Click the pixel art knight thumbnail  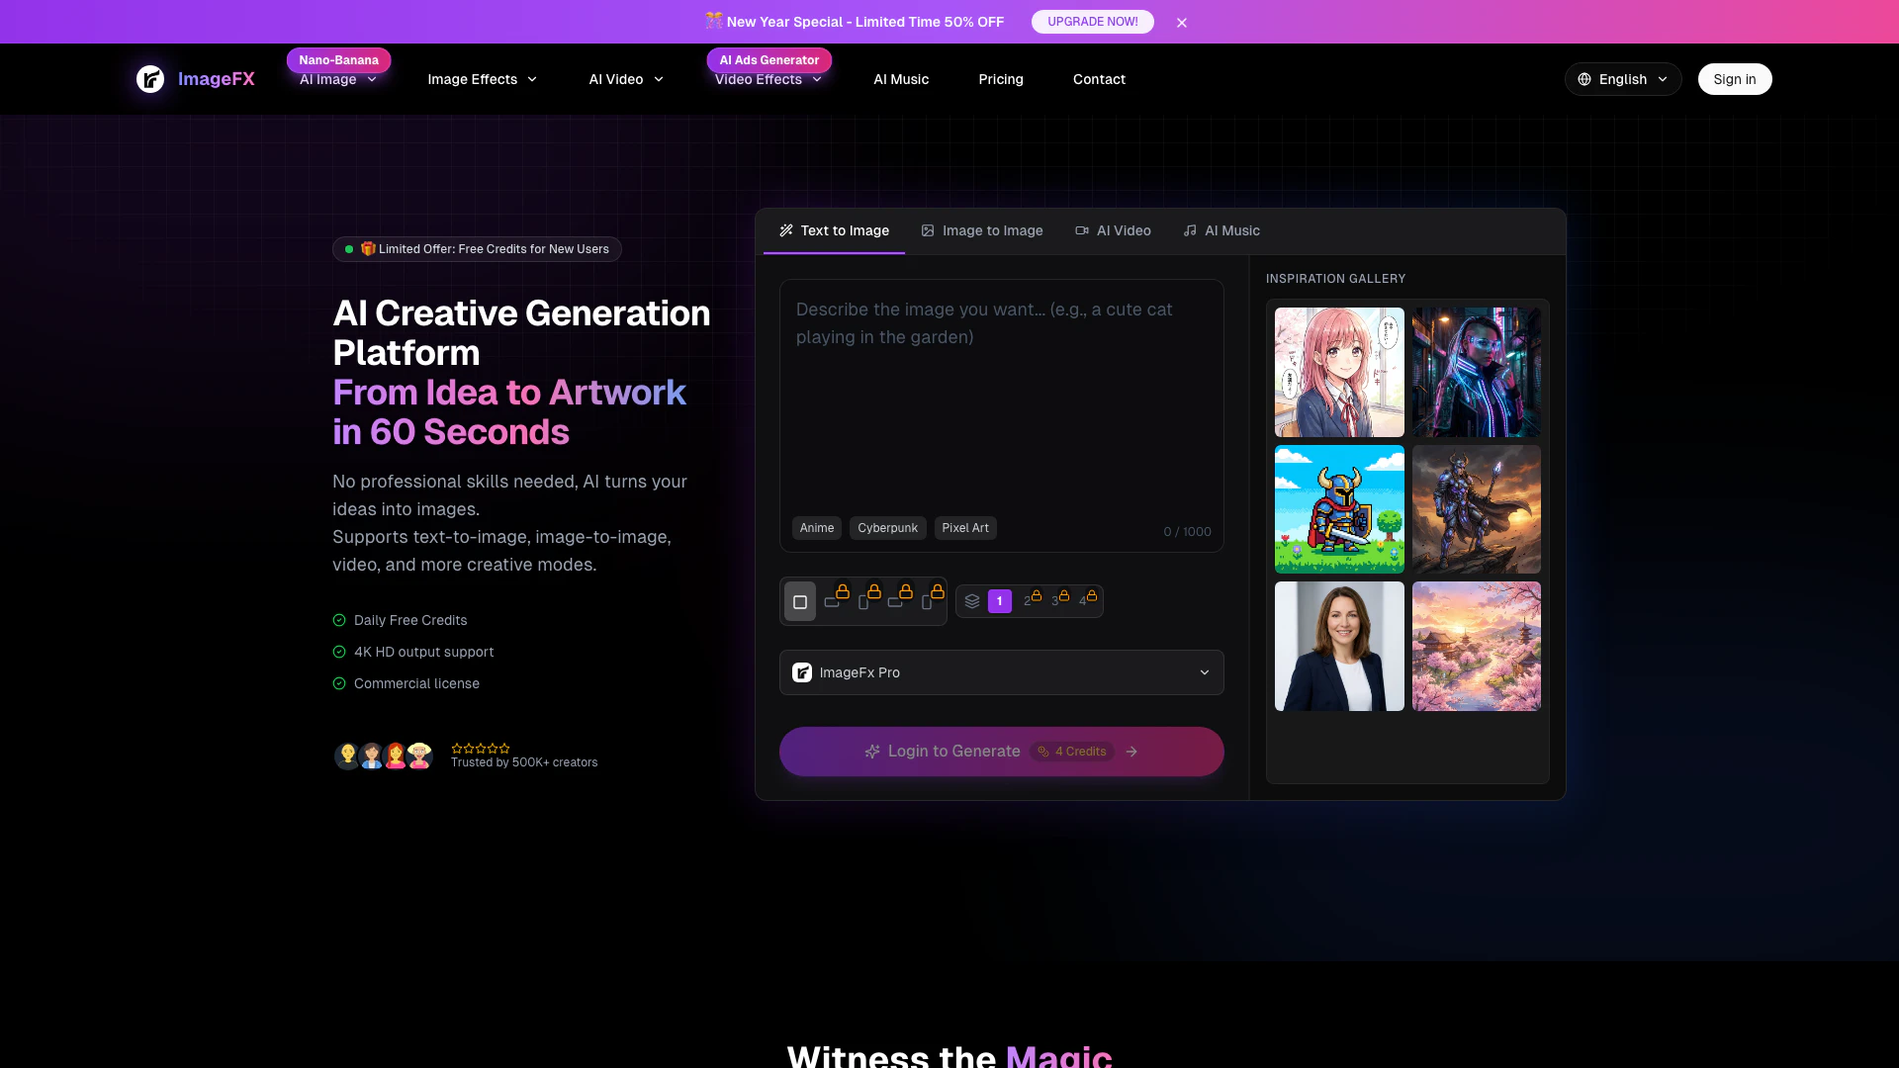(x=1339, y=509)
